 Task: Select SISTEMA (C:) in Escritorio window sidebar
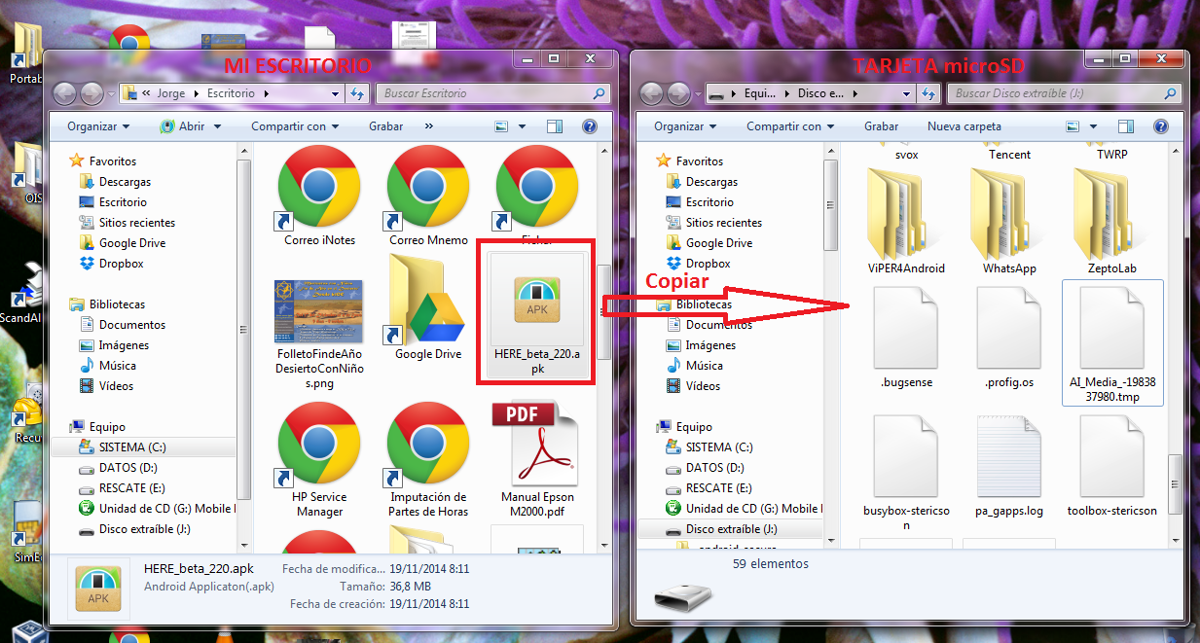(132, 447)
